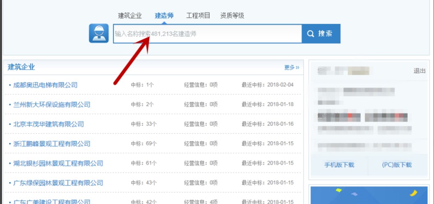
Task: Click 退出 logout link
Action: pyautogui.click(x=419, y=71)
